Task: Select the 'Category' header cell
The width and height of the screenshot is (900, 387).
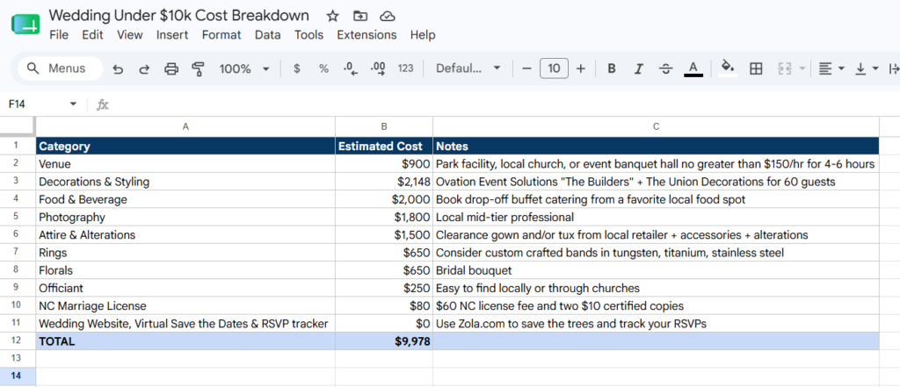Action: click(185, 147)
